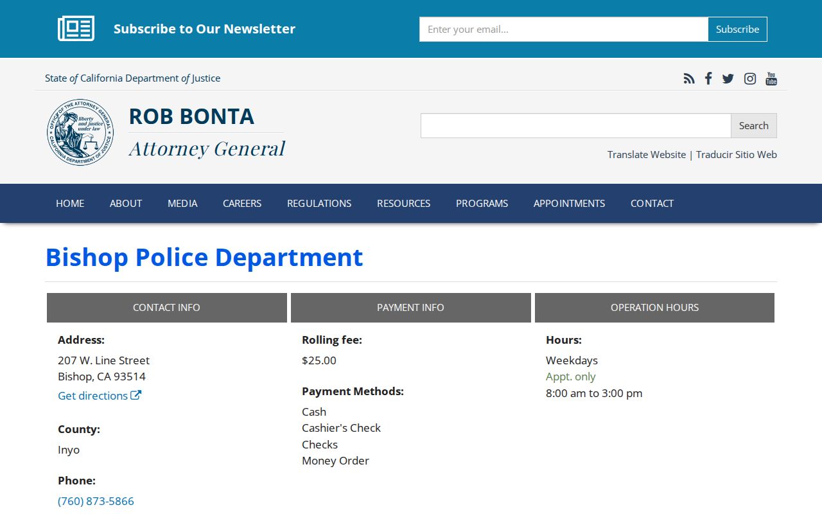Image resolution: width=822 pixels, height=514 pixels.
Task: Click the 8:00 am to 3:00 pm hours
Action: (x=594, y=393)
